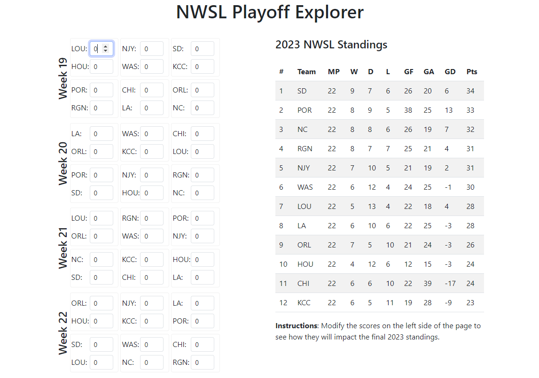The image size is (539, 378).
Task: Focus Week 20 HOU score input
Action: point(152,193)
